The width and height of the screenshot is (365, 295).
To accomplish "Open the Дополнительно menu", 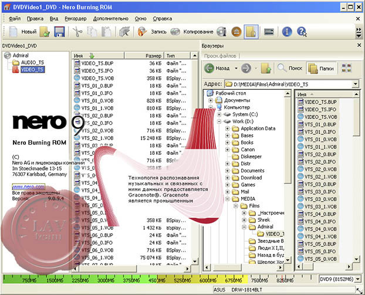I will 110,19.
